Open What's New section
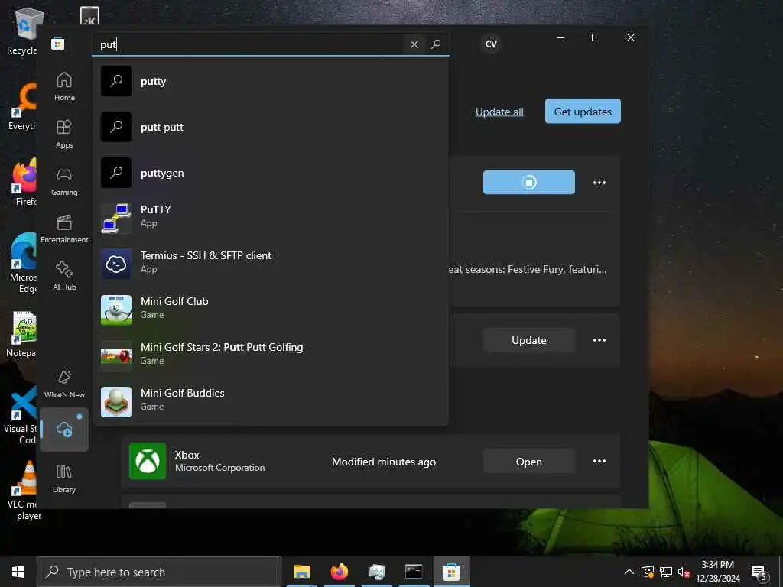Screen dimensions: 783x587 [x=64, y=384]
